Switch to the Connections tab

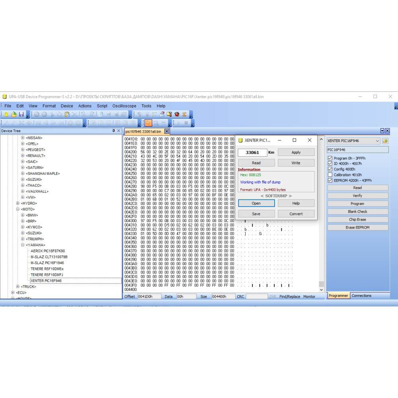tap(361, 295)
